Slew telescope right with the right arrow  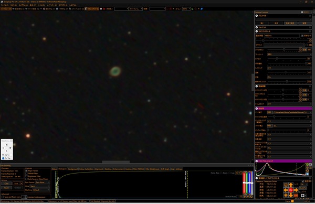[296, 190]
